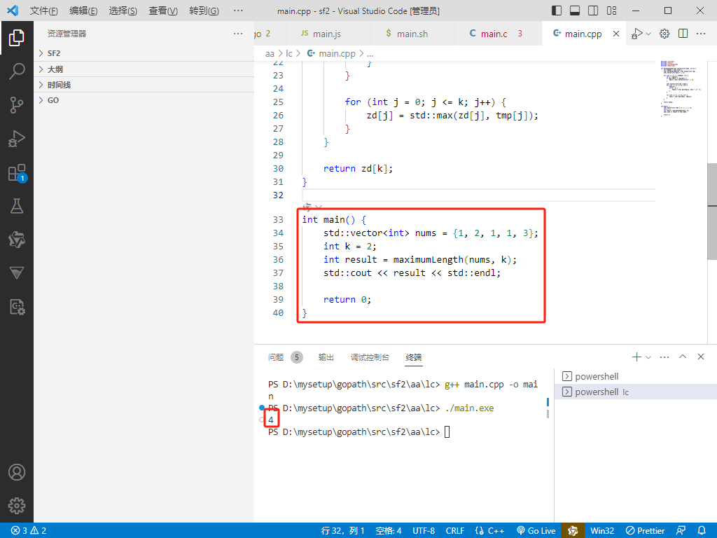Screen dimensions: 717x538
Task: Open the Run and Debug view
Action: (17, 139)
